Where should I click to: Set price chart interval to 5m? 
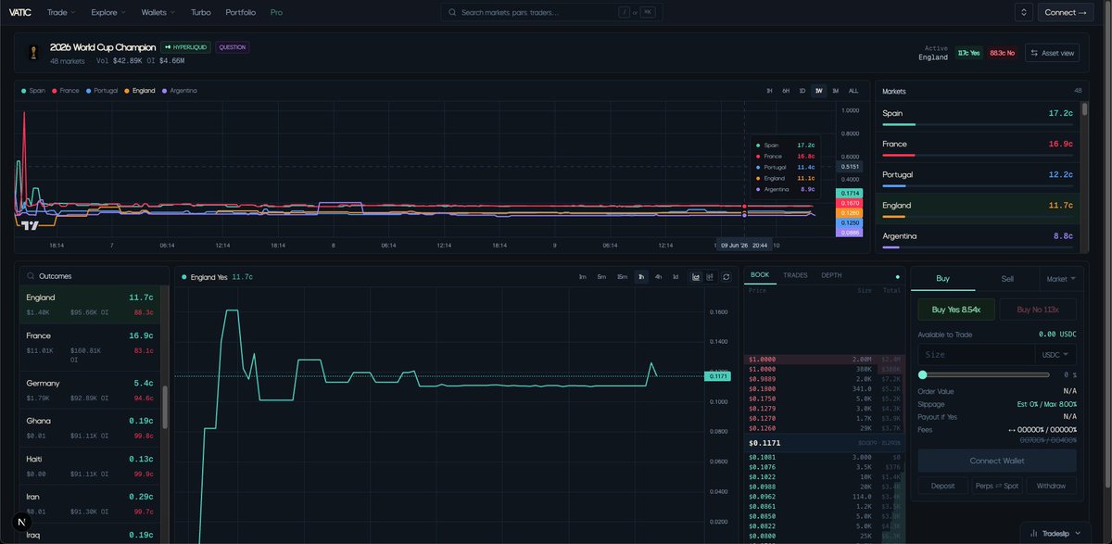[x=601, y=276]
